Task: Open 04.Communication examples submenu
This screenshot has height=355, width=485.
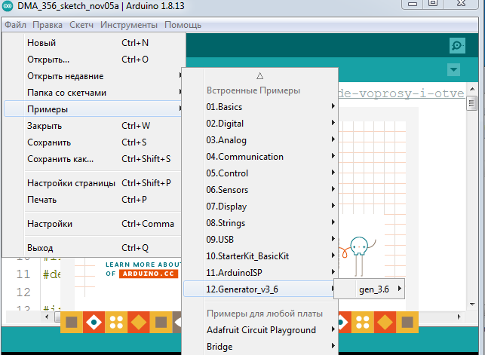Action: pyautogui.click(x=245, y=157)
